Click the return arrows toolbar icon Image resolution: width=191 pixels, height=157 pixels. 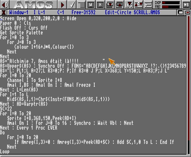tap(148, 5)
